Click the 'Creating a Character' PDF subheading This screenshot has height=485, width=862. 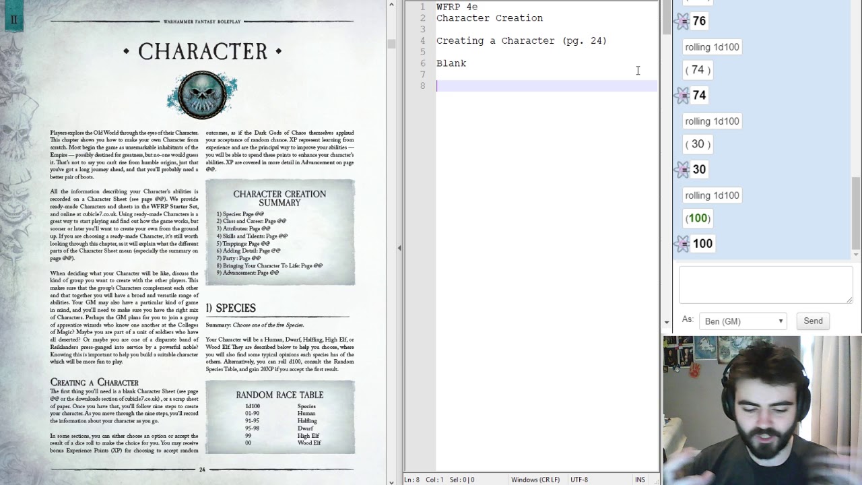(x=94, y=382)
